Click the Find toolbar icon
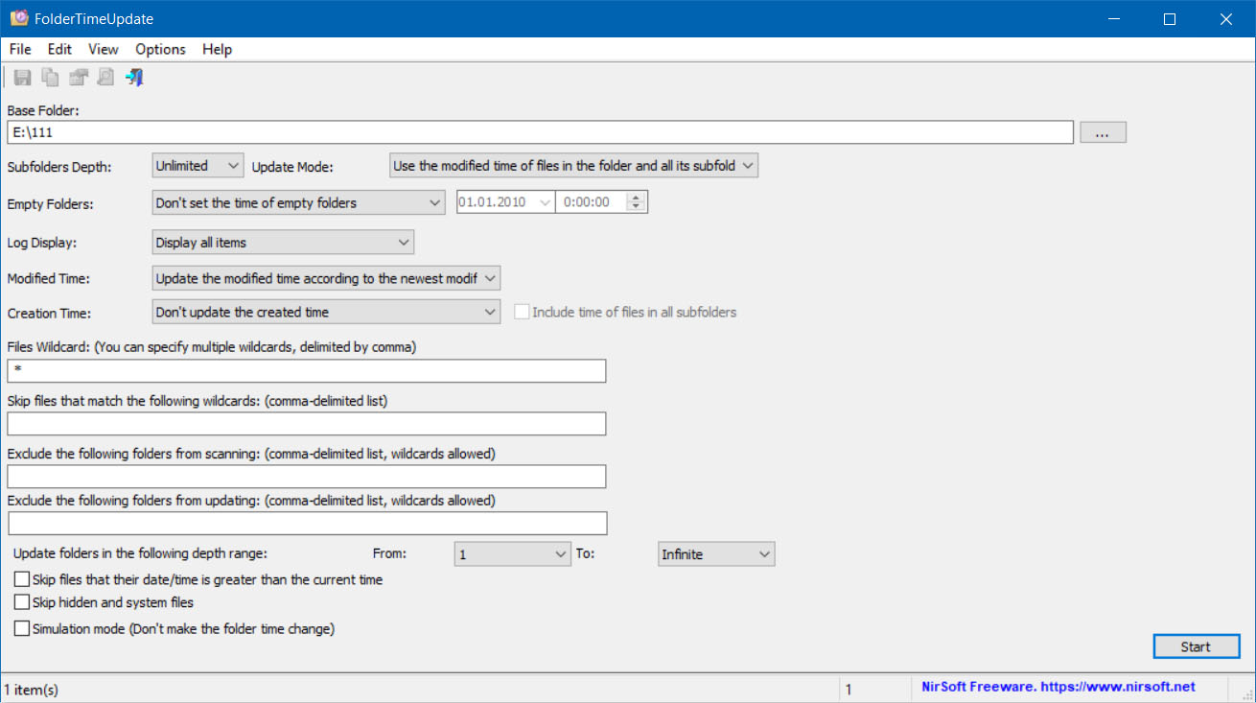Image resolution: width=1256 pixels, height=703 pixels. pyautogui.click(x=105, y=78)
